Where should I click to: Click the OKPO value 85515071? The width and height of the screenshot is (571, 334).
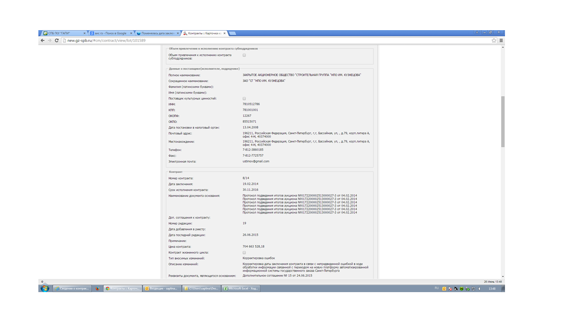250,122
